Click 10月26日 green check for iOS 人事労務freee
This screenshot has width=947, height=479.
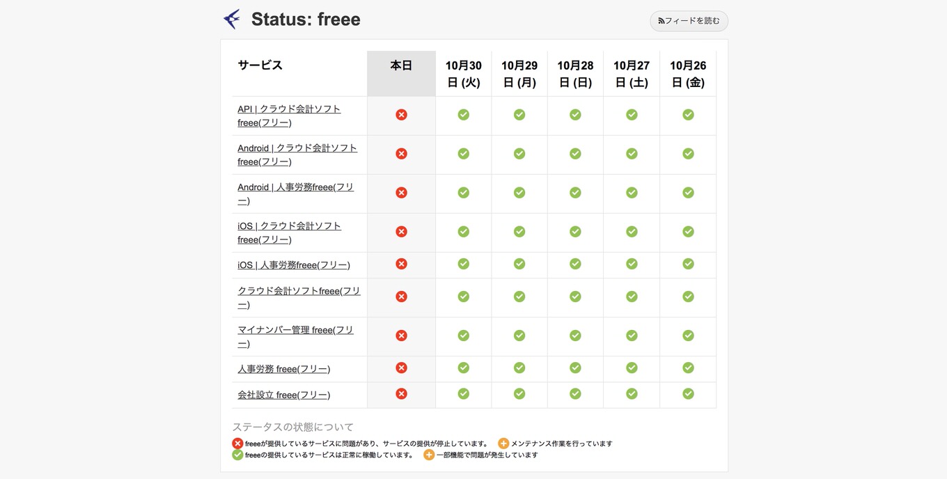[x=688, y=264]
